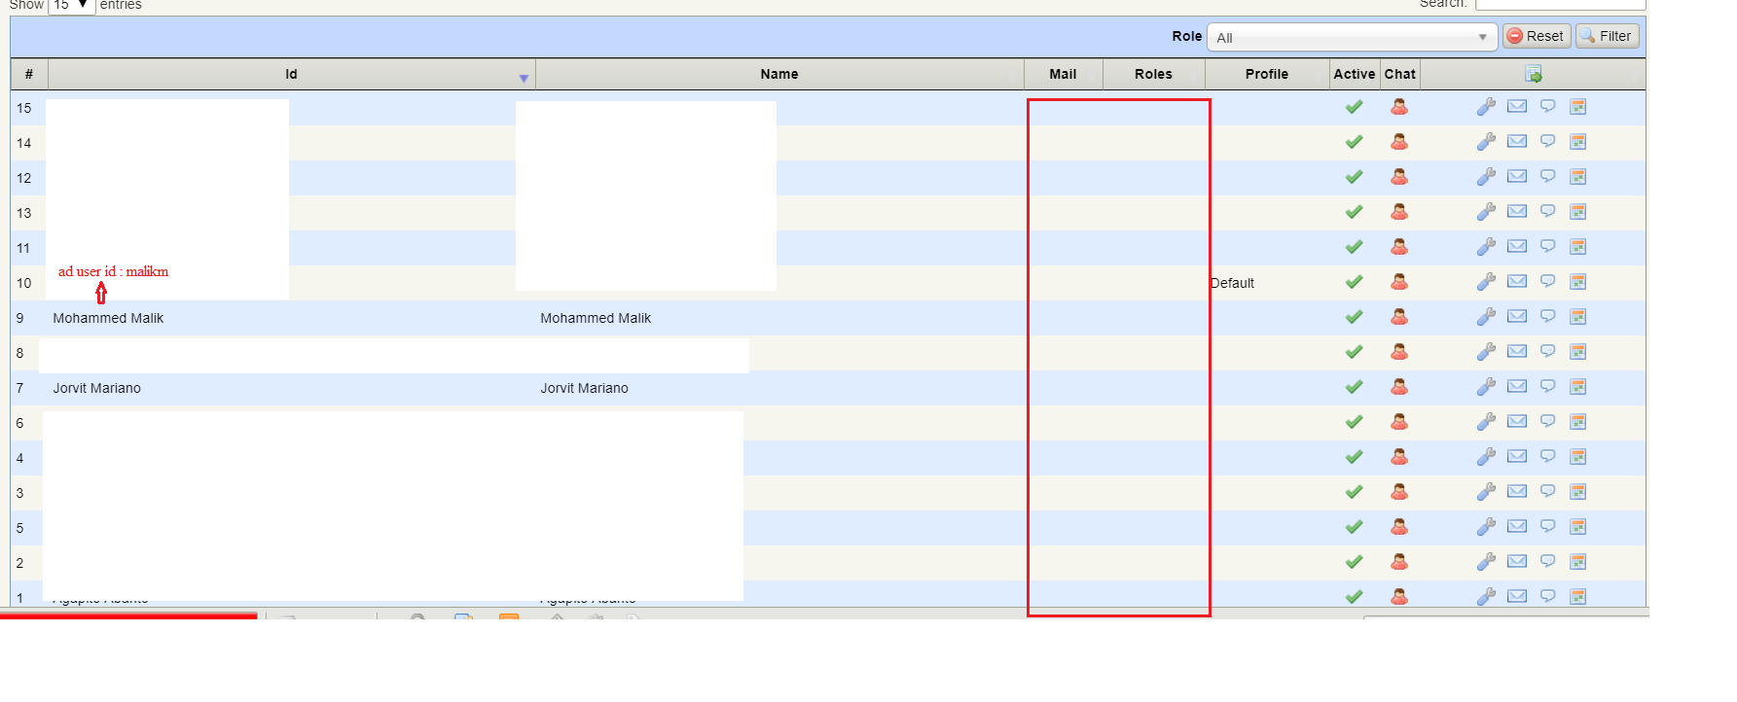Open wrench settings for user 15
1737x702 pixels.
pyautogui.click(x=1486, y=107)
